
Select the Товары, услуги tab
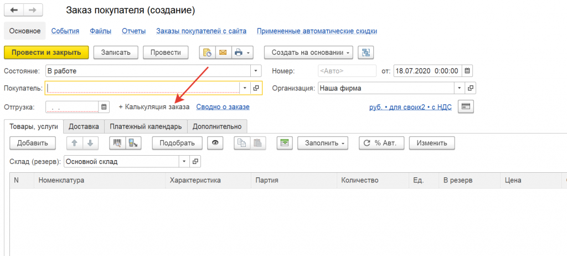click(34, 127)
